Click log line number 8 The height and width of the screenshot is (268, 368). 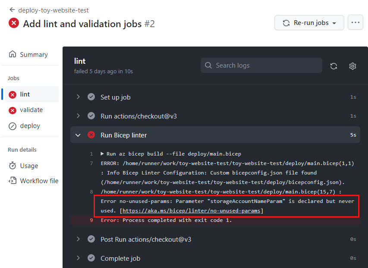tap(91, 192)
